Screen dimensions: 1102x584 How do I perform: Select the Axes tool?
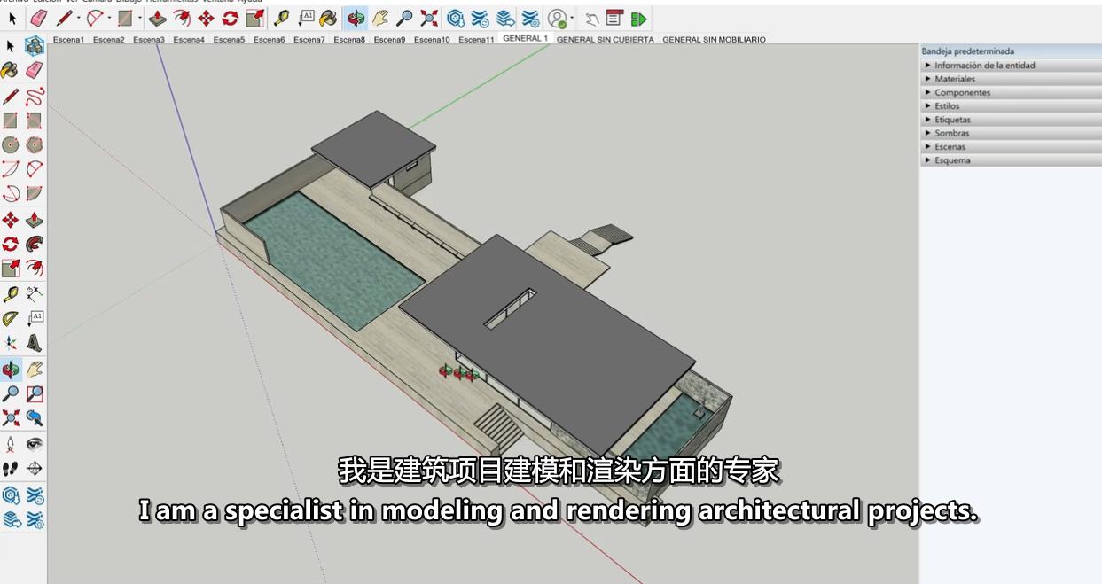11,342
